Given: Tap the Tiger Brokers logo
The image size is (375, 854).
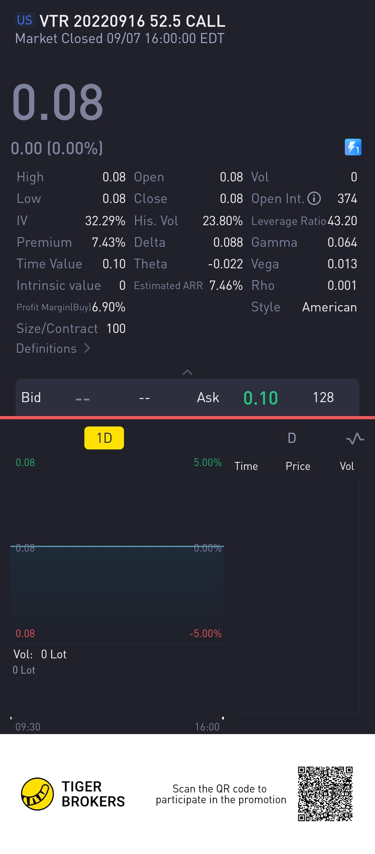Looking at the screenshot, I should [x=37, y=794].
